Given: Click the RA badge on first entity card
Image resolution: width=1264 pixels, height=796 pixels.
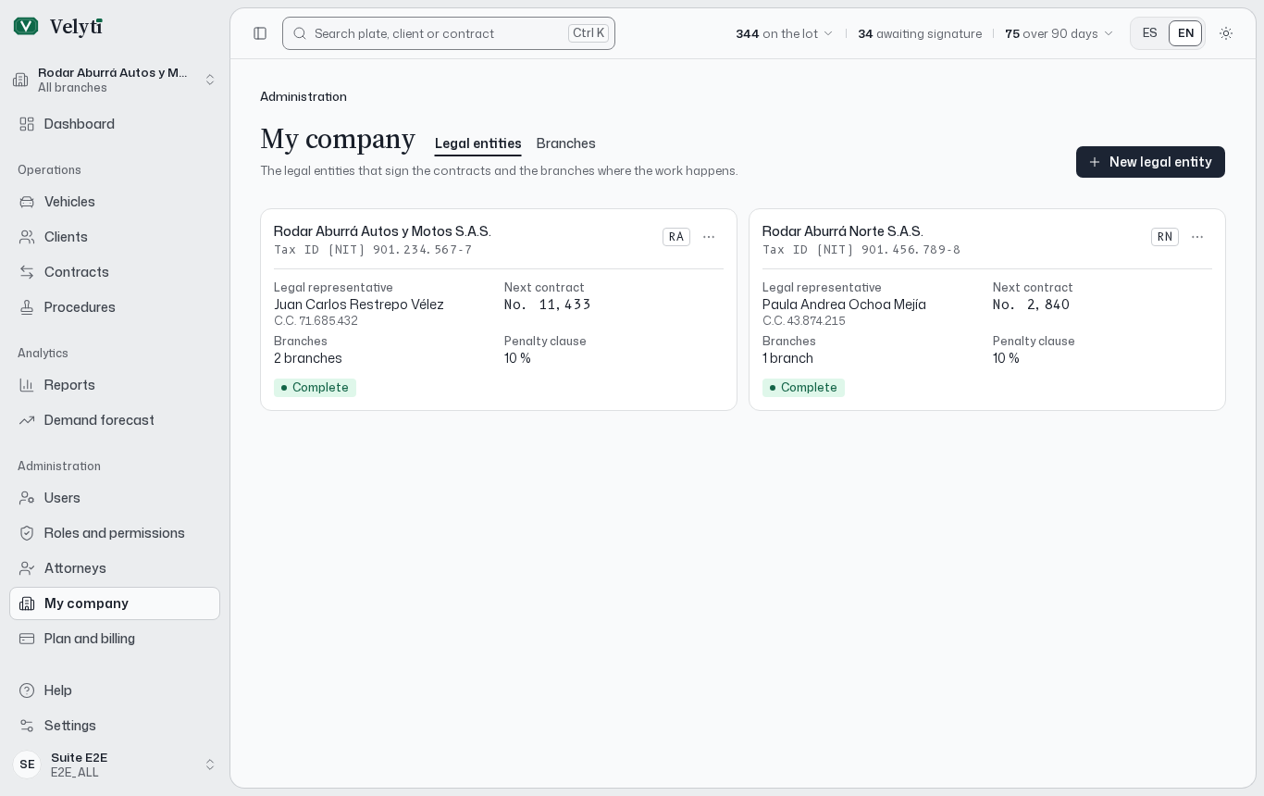Looking at the screenshot, I should click(x=676, y=237).
